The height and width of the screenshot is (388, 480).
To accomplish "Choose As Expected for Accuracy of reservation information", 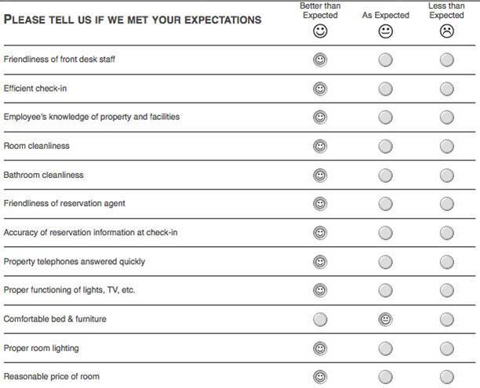I will pyautogui.click(x=385, y=233).
